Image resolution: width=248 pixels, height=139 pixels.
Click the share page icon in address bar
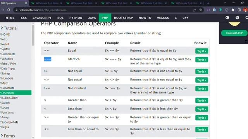pyautogui.click(x=195, y=10)
